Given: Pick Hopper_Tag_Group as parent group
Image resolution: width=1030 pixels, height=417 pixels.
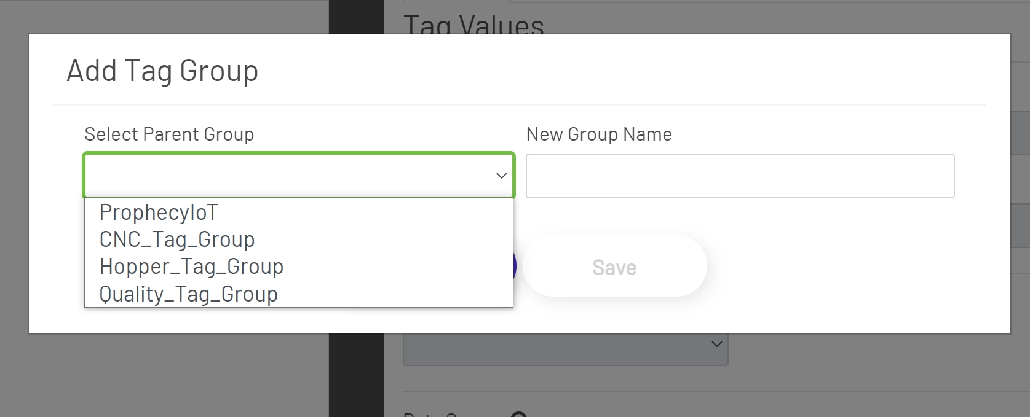Looking at the screenshot, I should click(191, 267).
